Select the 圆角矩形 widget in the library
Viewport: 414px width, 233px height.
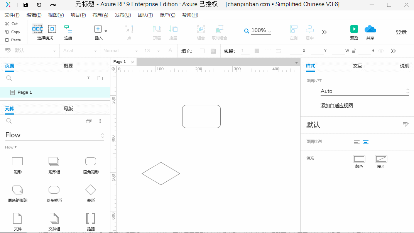pos(90,161)
